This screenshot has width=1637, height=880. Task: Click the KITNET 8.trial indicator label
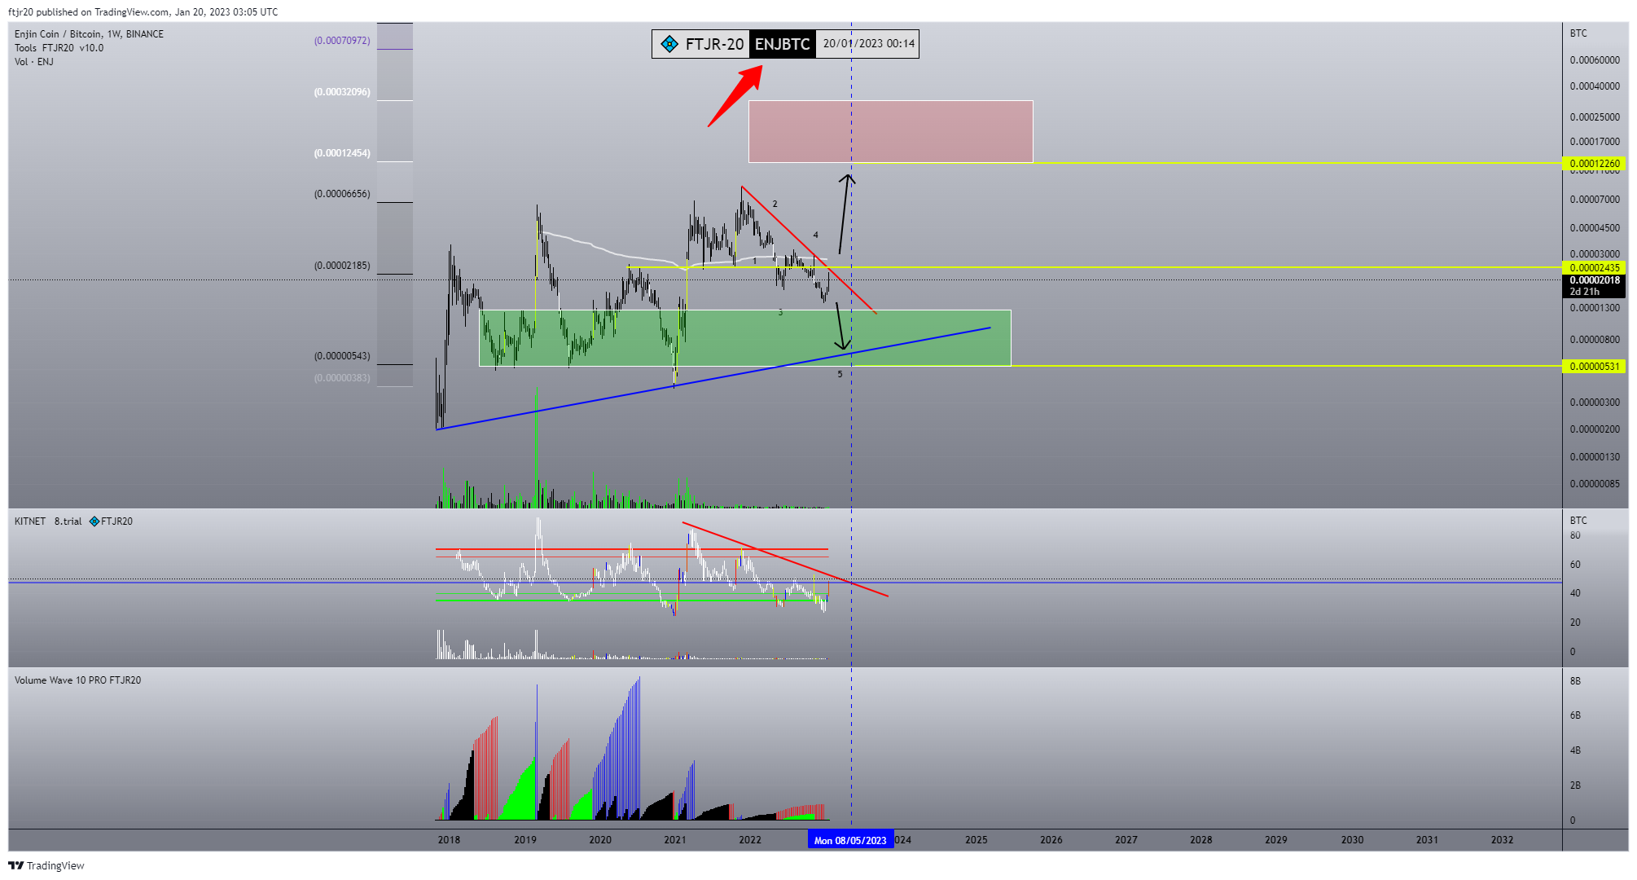[48, 521]
